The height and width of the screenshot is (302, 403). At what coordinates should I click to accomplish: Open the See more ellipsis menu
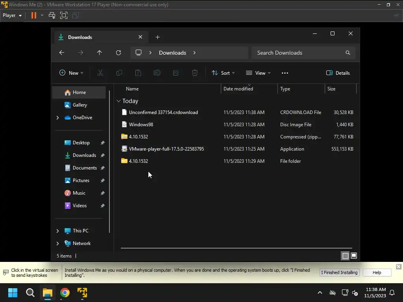click(x=285, y=73)
